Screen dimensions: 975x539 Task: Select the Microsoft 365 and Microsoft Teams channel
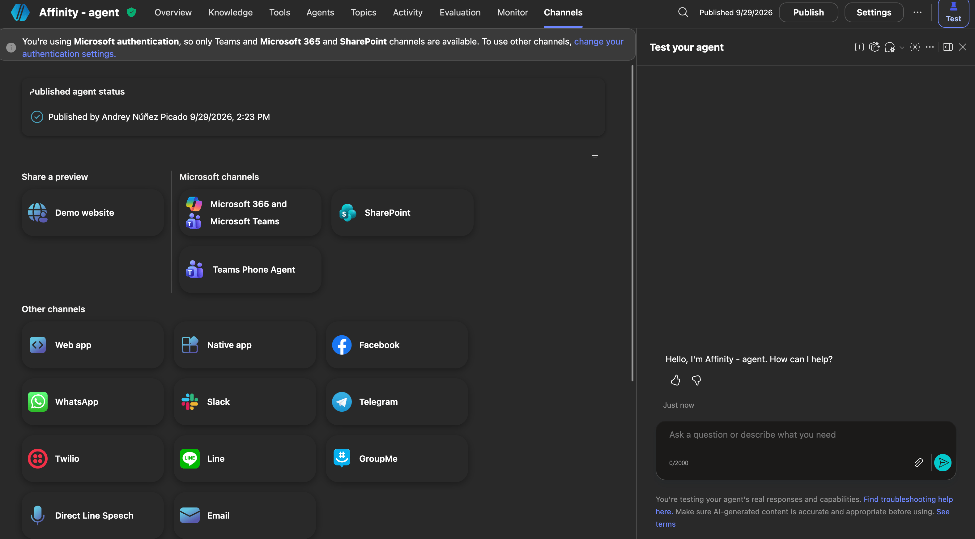click(250, 213)
